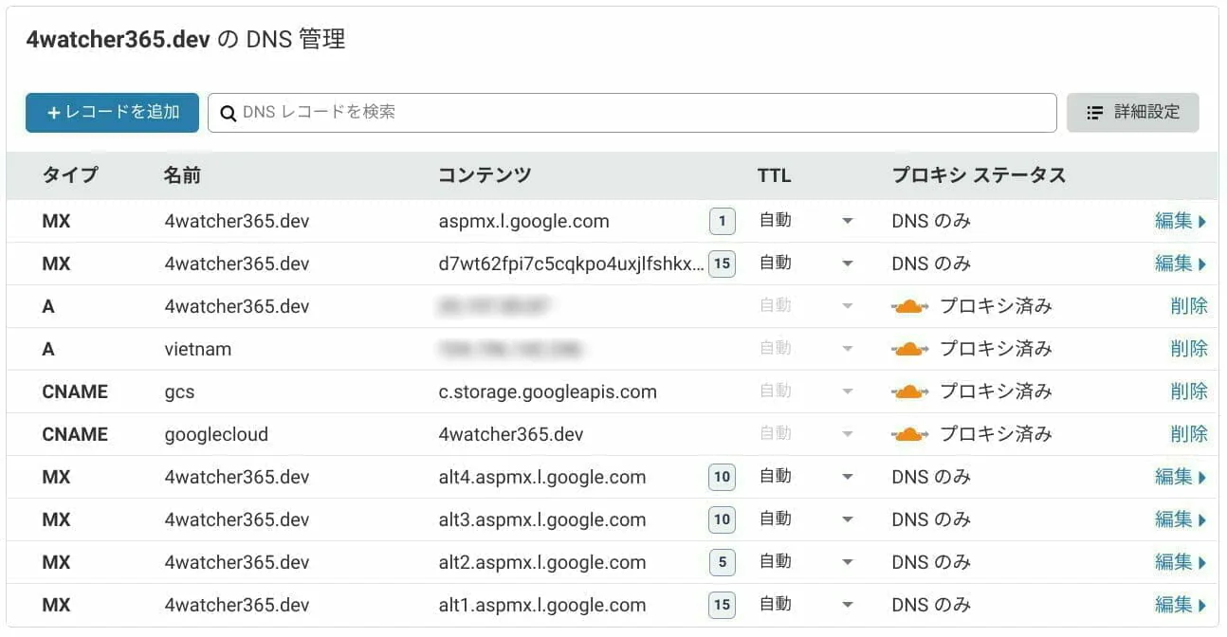Click the レコードを追加 button

point(112,112)
